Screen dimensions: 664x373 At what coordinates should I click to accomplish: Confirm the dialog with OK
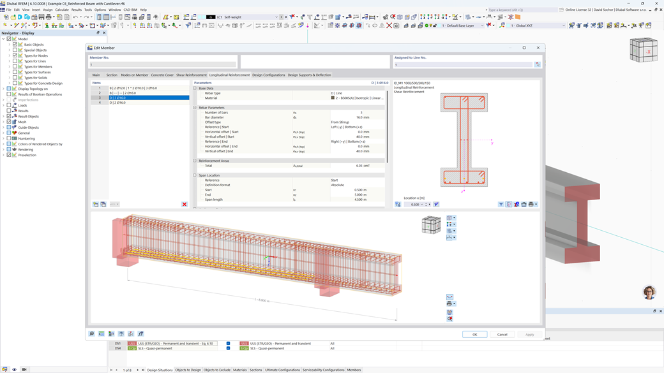coord(475,334)
